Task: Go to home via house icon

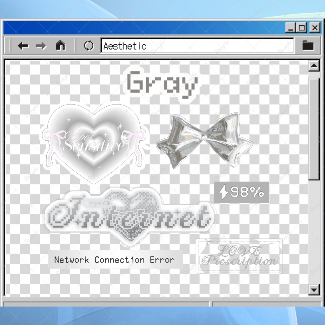Action: (60, 45)
